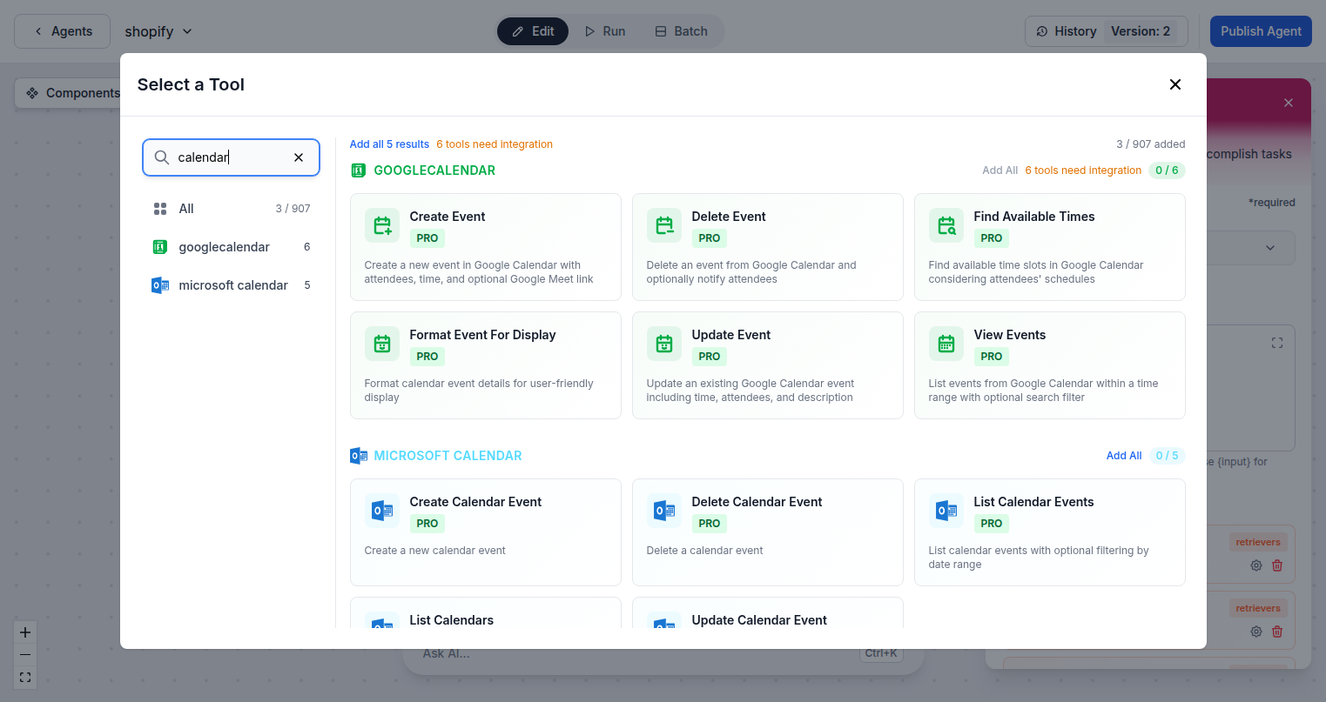
Task: Click the Find Available Times icon
Action: tap(946, 224)
